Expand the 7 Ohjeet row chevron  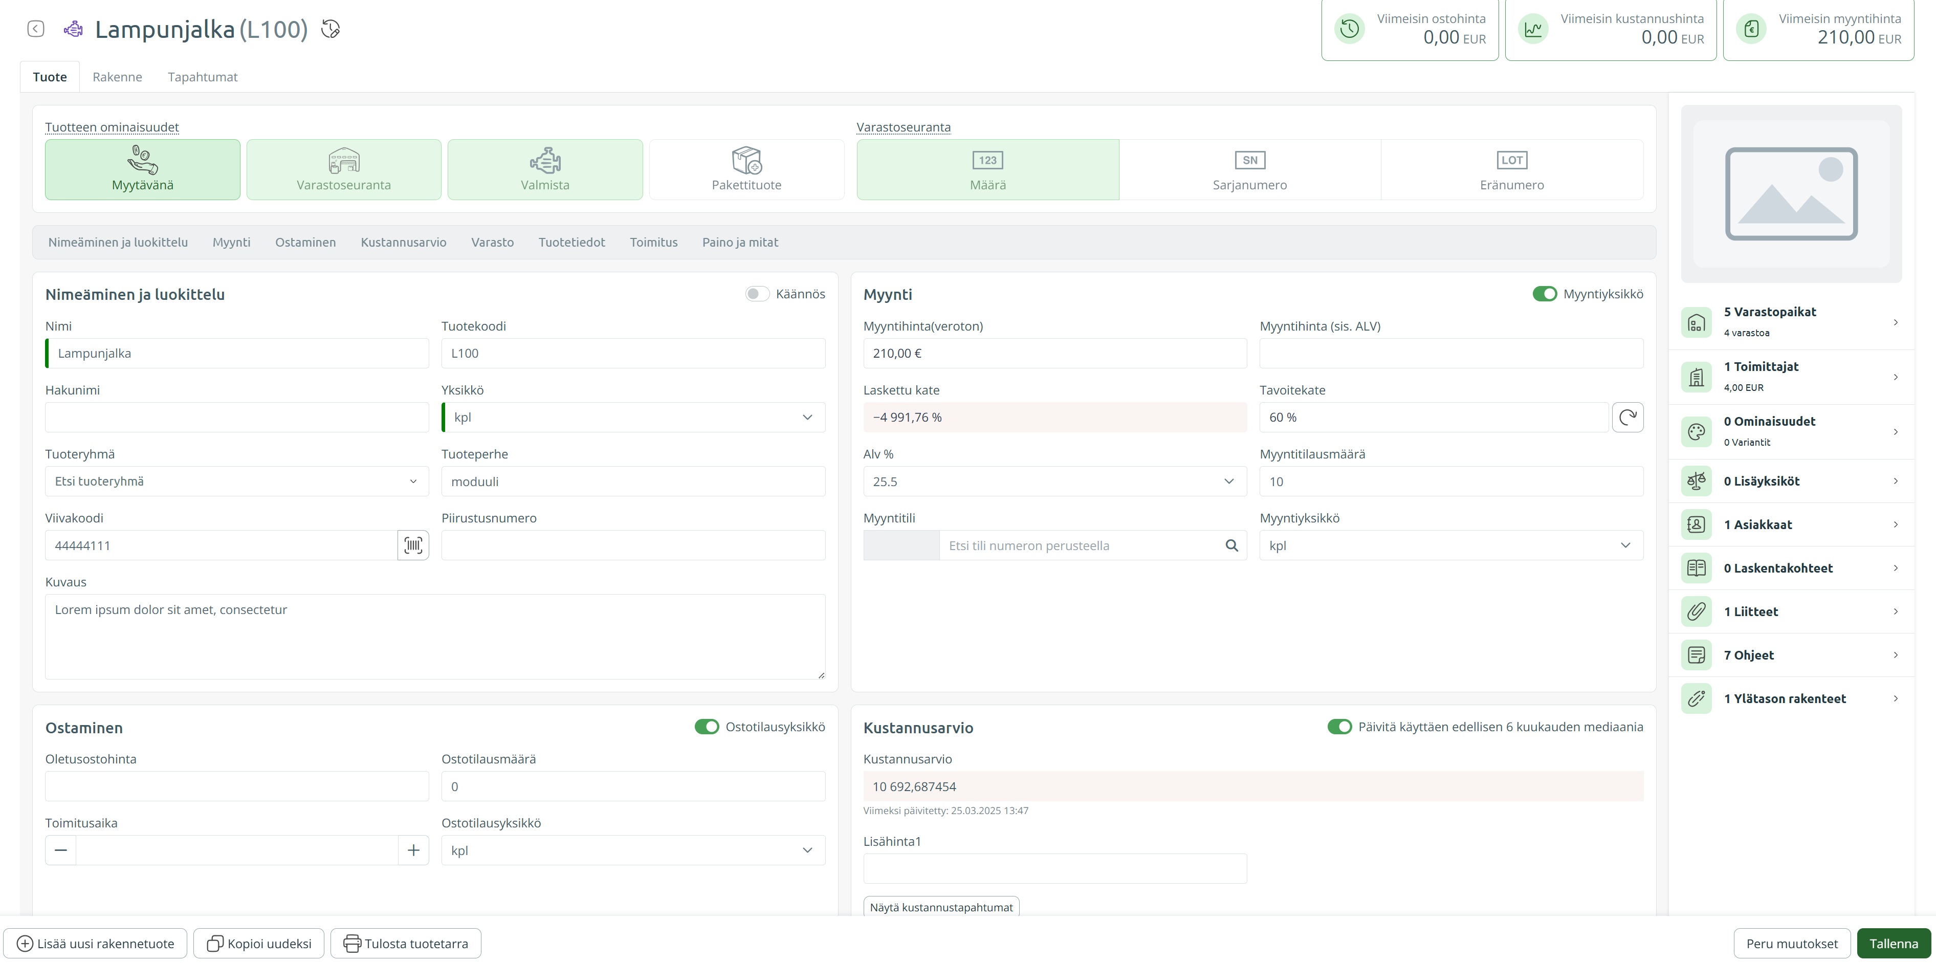point(1896,655)
